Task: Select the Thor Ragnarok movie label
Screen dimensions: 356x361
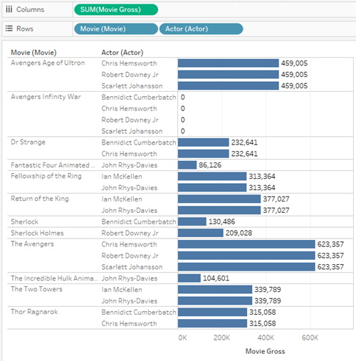Action: (x=34, y=312)
